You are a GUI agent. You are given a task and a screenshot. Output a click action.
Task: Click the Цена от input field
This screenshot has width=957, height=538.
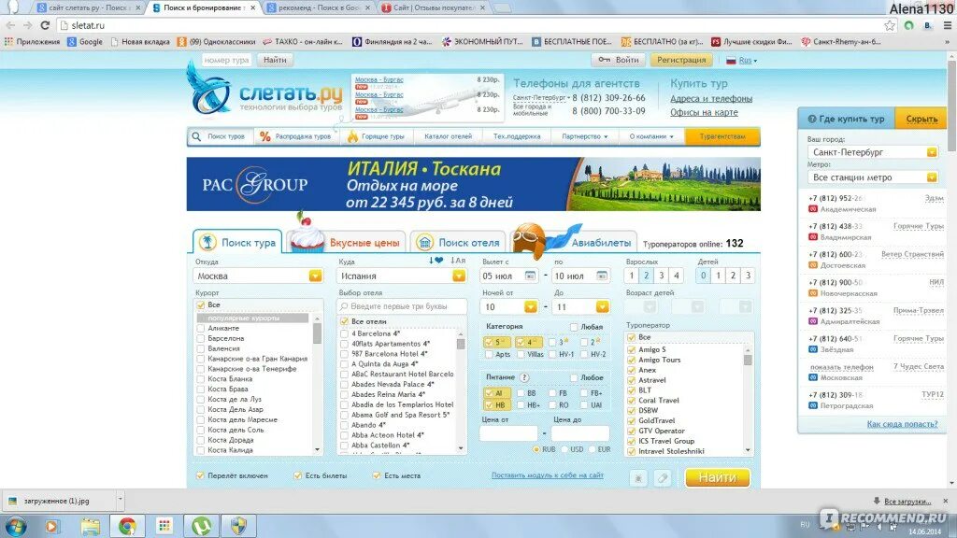point(508,433)
